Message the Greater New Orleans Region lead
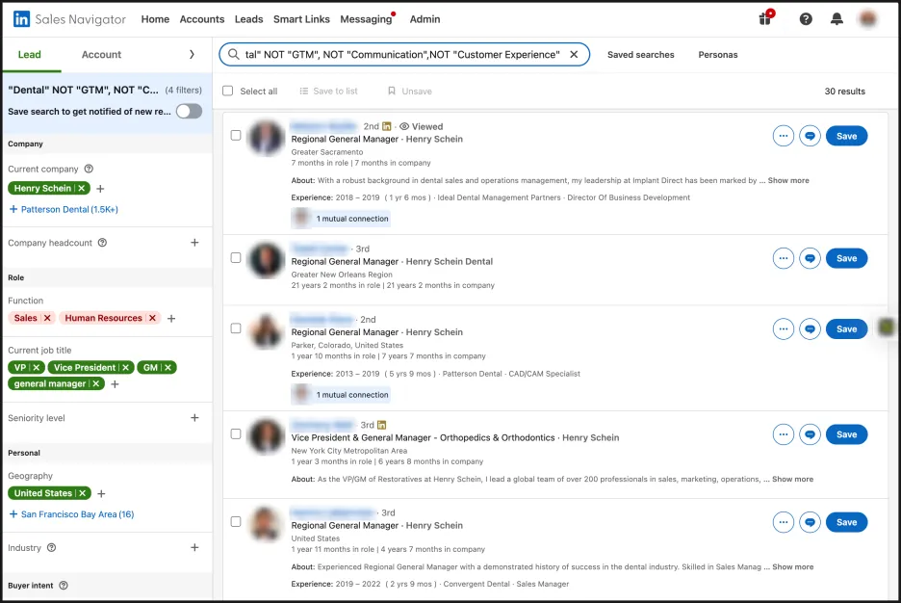 [x=810, y=259]
